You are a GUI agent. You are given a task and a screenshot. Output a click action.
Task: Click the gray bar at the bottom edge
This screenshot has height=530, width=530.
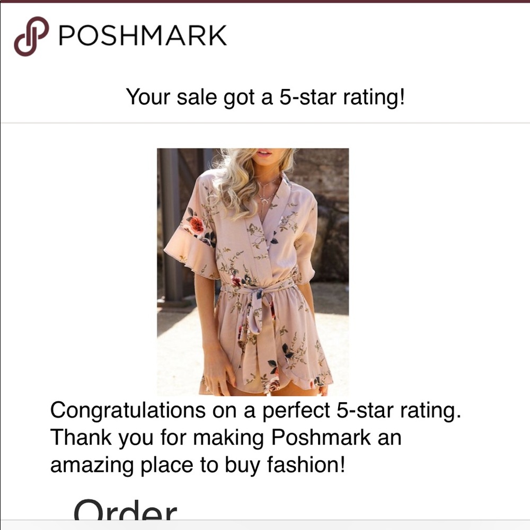(x=265, y=525)
